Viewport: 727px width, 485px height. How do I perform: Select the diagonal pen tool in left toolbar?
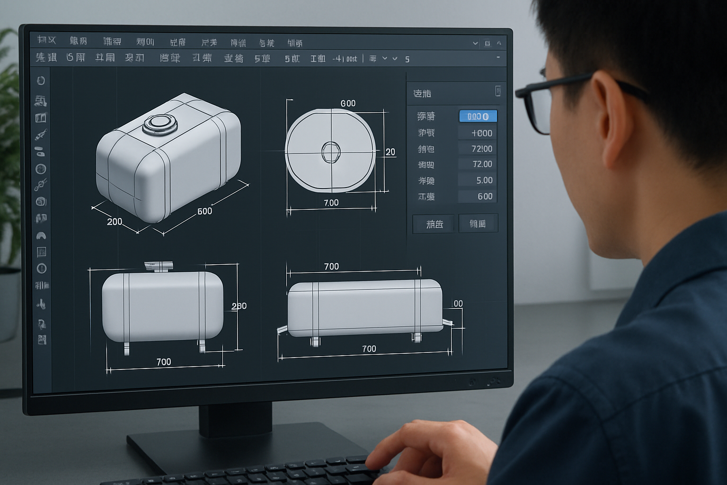point(41,135)
